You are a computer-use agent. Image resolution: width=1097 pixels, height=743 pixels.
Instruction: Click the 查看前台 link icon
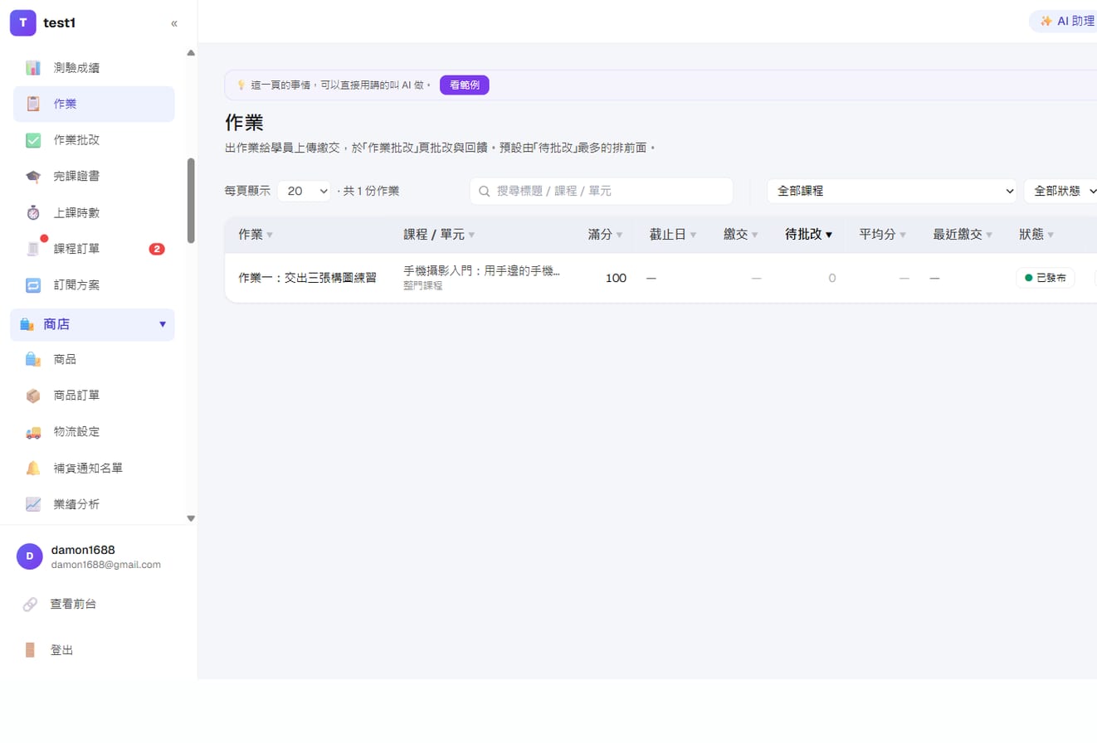[30, 605]
